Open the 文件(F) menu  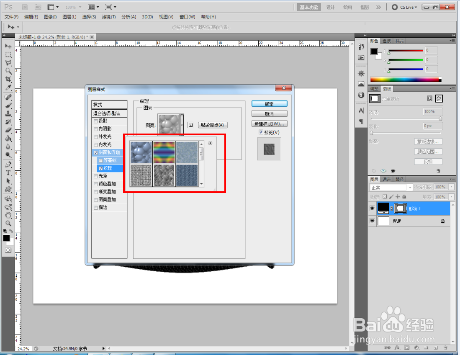pos(11,17)
